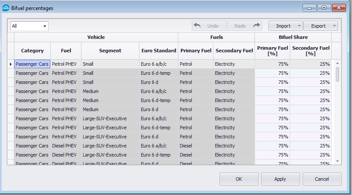The width and height of the screenshot is (352, 195).
Task: Click Passenger Cars in the first row
Action: pyautogui.click(x=32, y=64)
